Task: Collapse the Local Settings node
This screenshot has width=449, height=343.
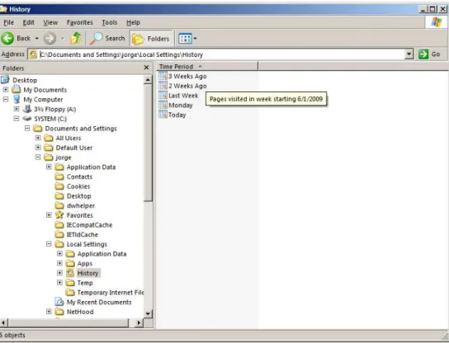Action: point(49,244)
